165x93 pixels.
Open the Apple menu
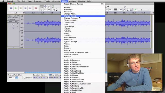pyautogui.click(x=3, y=1)
